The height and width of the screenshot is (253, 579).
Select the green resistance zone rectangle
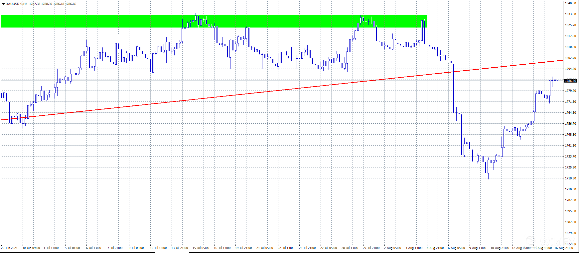coord(100,21)
